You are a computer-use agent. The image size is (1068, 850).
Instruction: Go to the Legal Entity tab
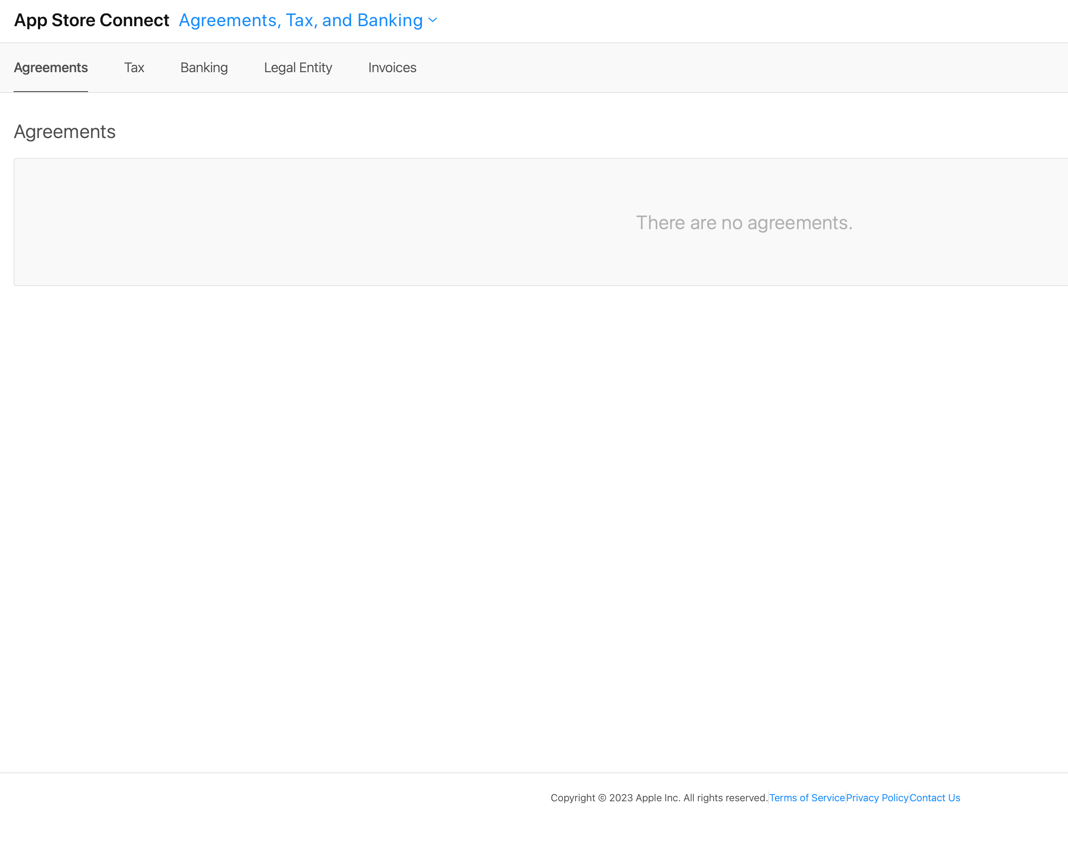(x=298, y=67)
